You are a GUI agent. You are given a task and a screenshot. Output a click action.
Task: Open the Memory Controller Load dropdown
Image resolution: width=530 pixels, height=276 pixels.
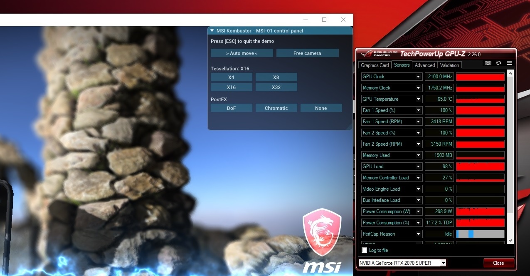click(x=419, y=178)
